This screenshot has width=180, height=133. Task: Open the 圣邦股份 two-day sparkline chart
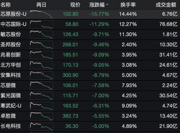pyautogui.click(x=41, y=45)
